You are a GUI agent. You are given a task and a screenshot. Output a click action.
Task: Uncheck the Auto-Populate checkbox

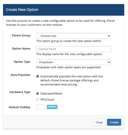[x=38, y=76]
